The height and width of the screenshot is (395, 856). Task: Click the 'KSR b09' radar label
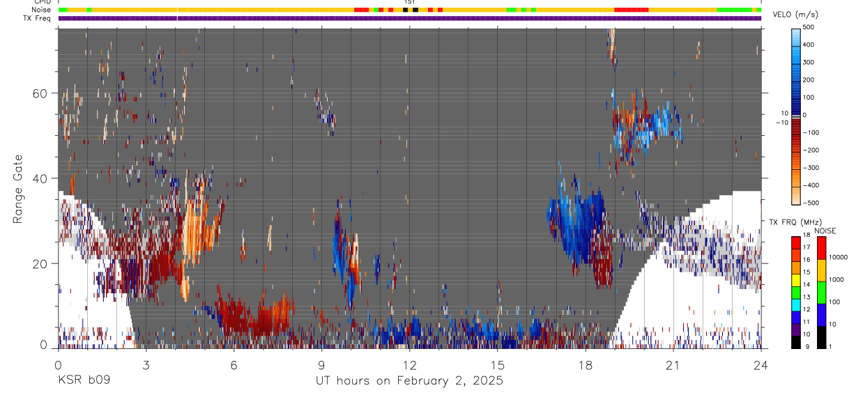(84, 380)
